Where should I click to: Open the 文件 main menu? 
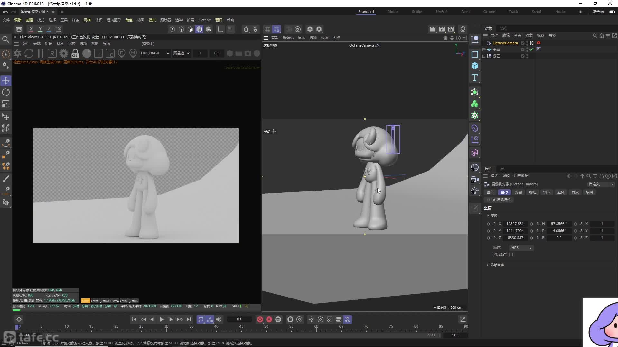6,20
